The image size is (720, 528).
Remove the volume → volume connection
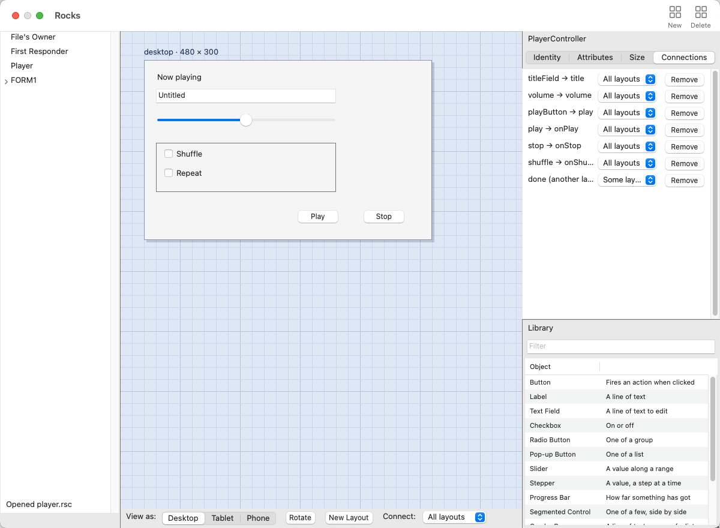[x=684, y=96]
